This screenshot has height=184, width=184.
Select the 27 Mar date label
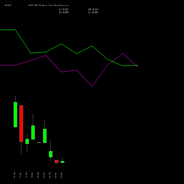(x=61, y=175)
